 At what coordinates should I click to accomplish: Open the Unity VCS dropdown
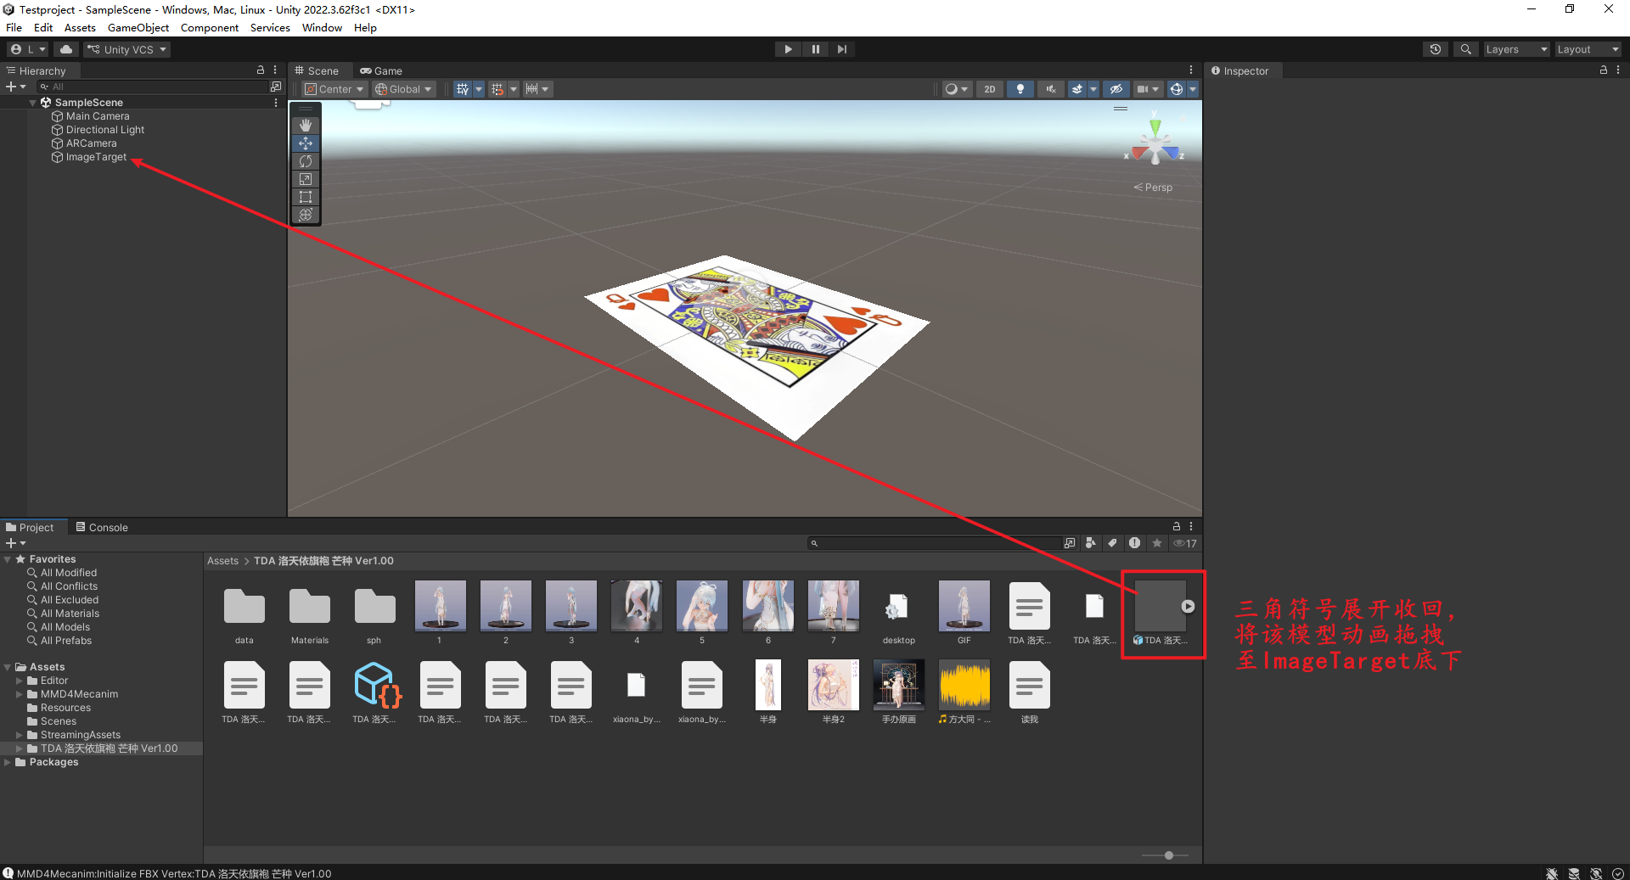point(127,49)
